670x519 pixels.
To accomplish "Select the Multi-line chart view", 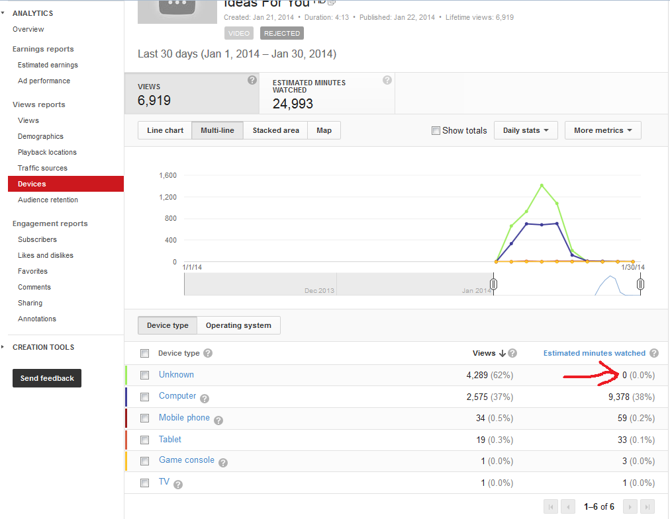I will 218,130.
